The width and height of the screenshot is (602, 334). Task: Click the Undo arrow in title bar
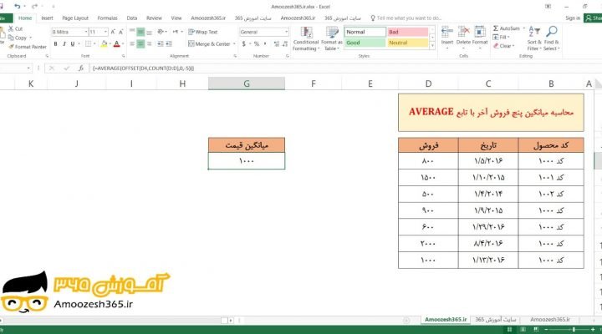[x=17, y=7]
